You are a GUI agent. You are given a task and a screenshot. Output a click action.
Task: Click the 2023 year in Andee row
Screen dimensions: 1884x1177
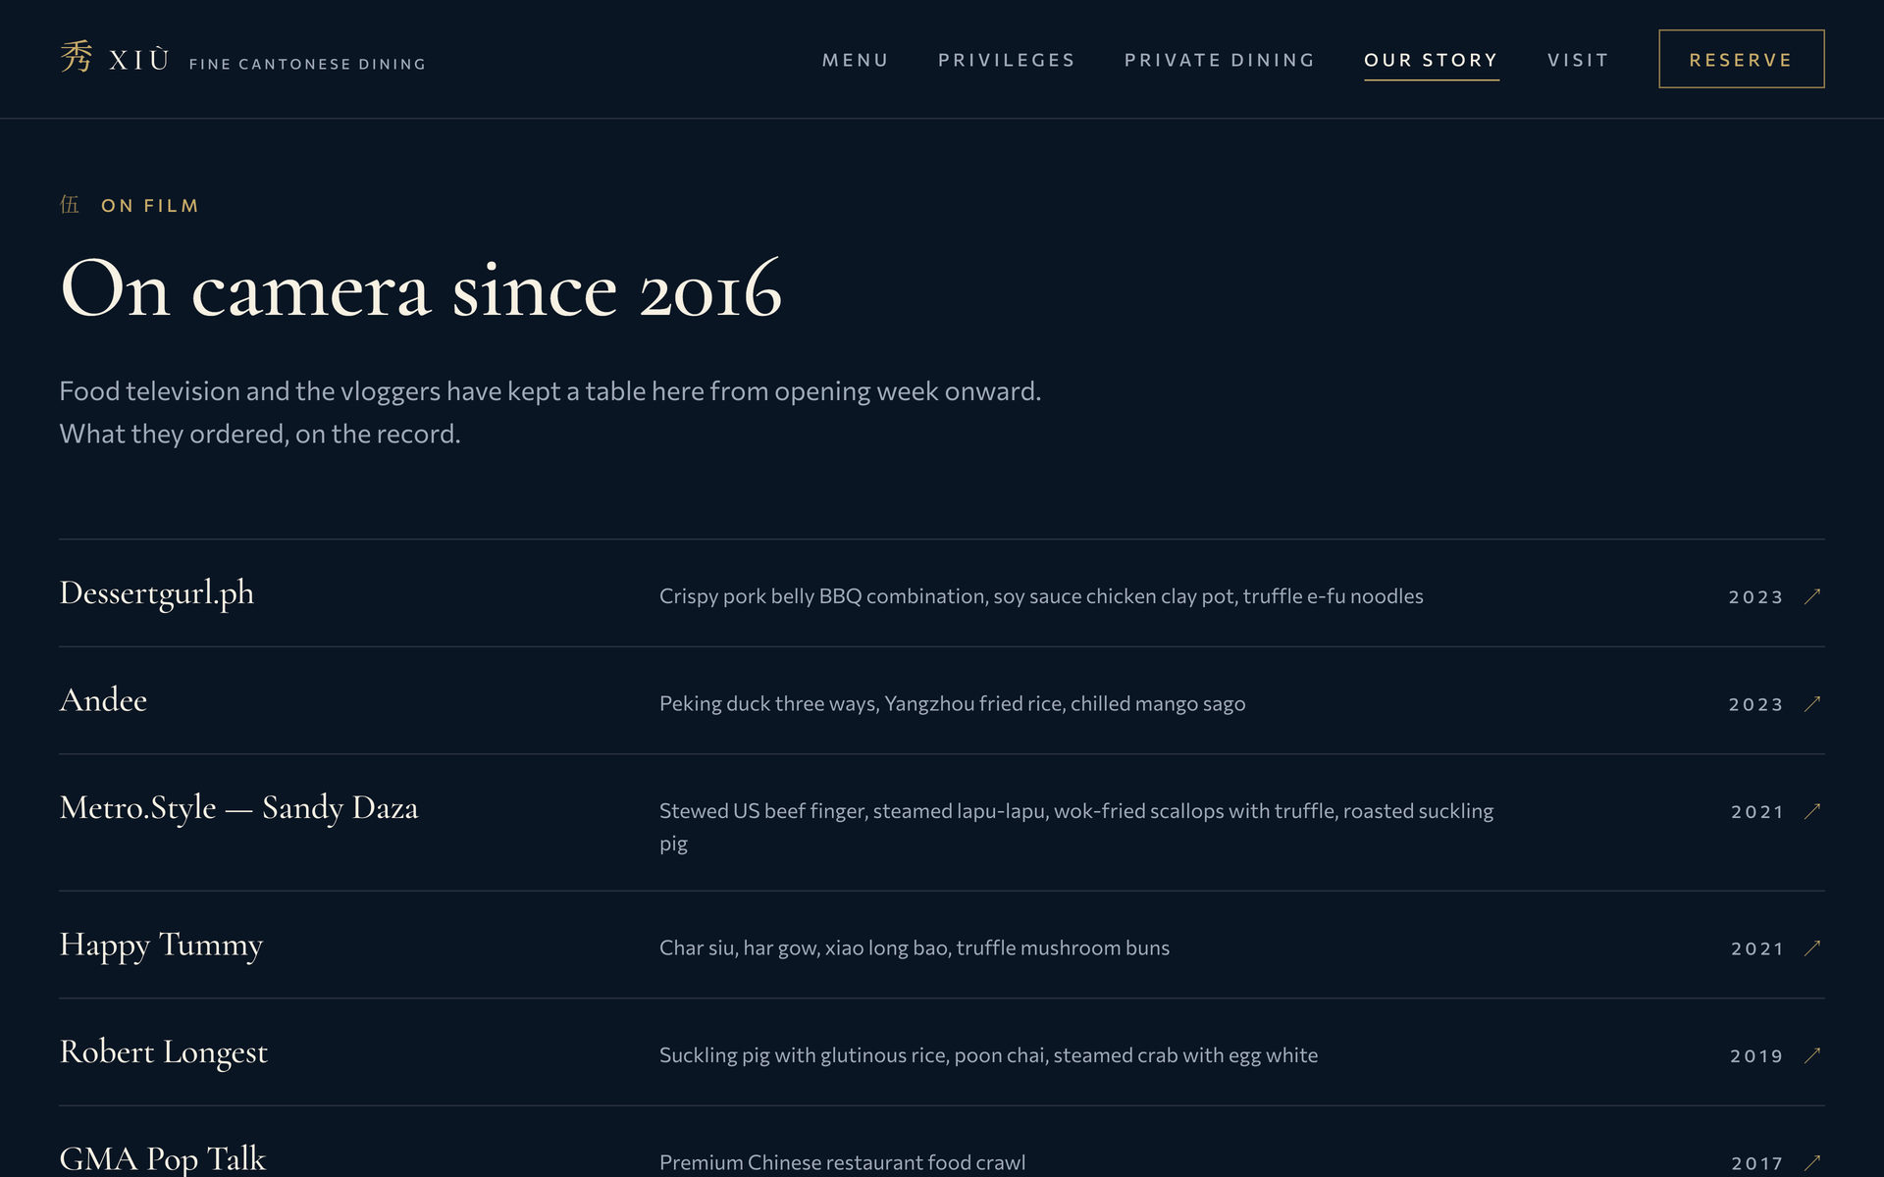(x=1755, y=704)
